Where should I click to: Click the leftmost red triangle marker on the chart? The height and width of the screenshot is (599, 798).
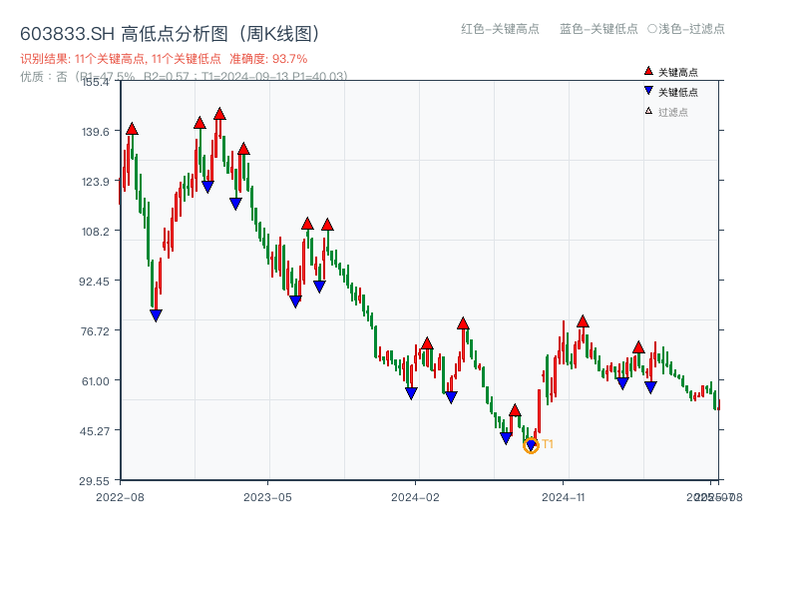[130, 128]
